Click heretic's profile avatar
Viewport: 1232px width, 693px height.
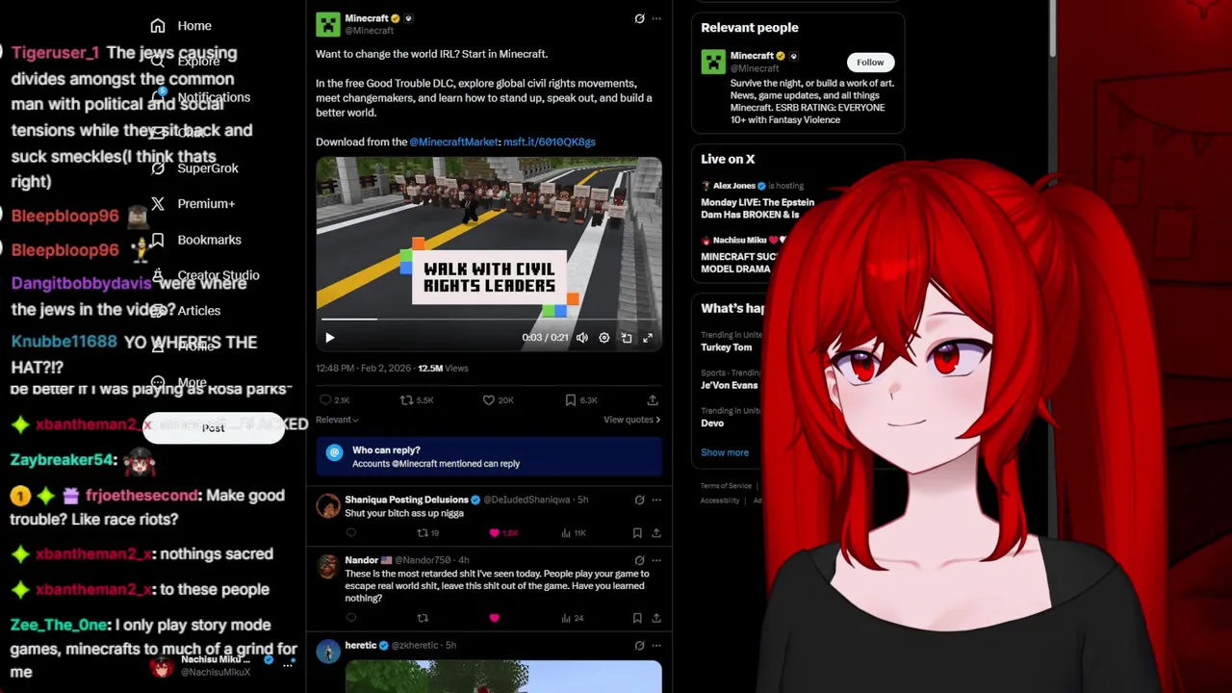(x=328, y=652)
